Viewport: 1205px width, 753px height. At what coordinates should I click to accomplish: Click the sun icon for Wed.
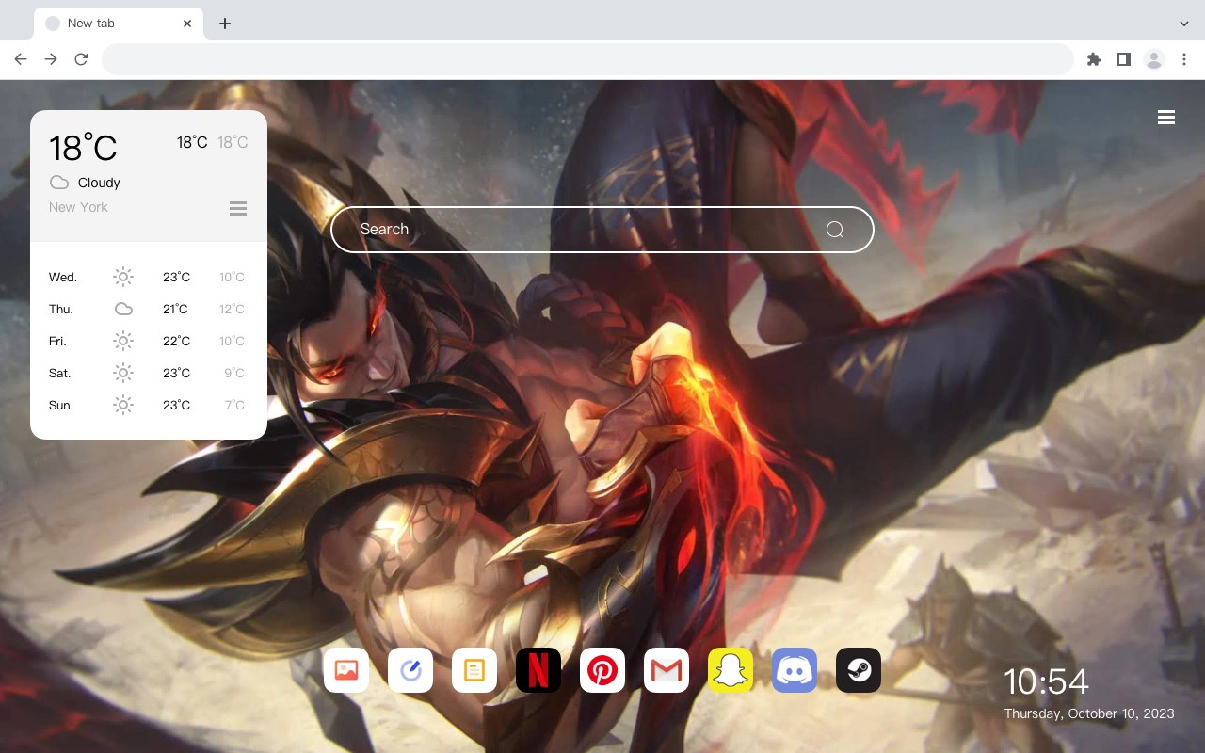(123, 277)
